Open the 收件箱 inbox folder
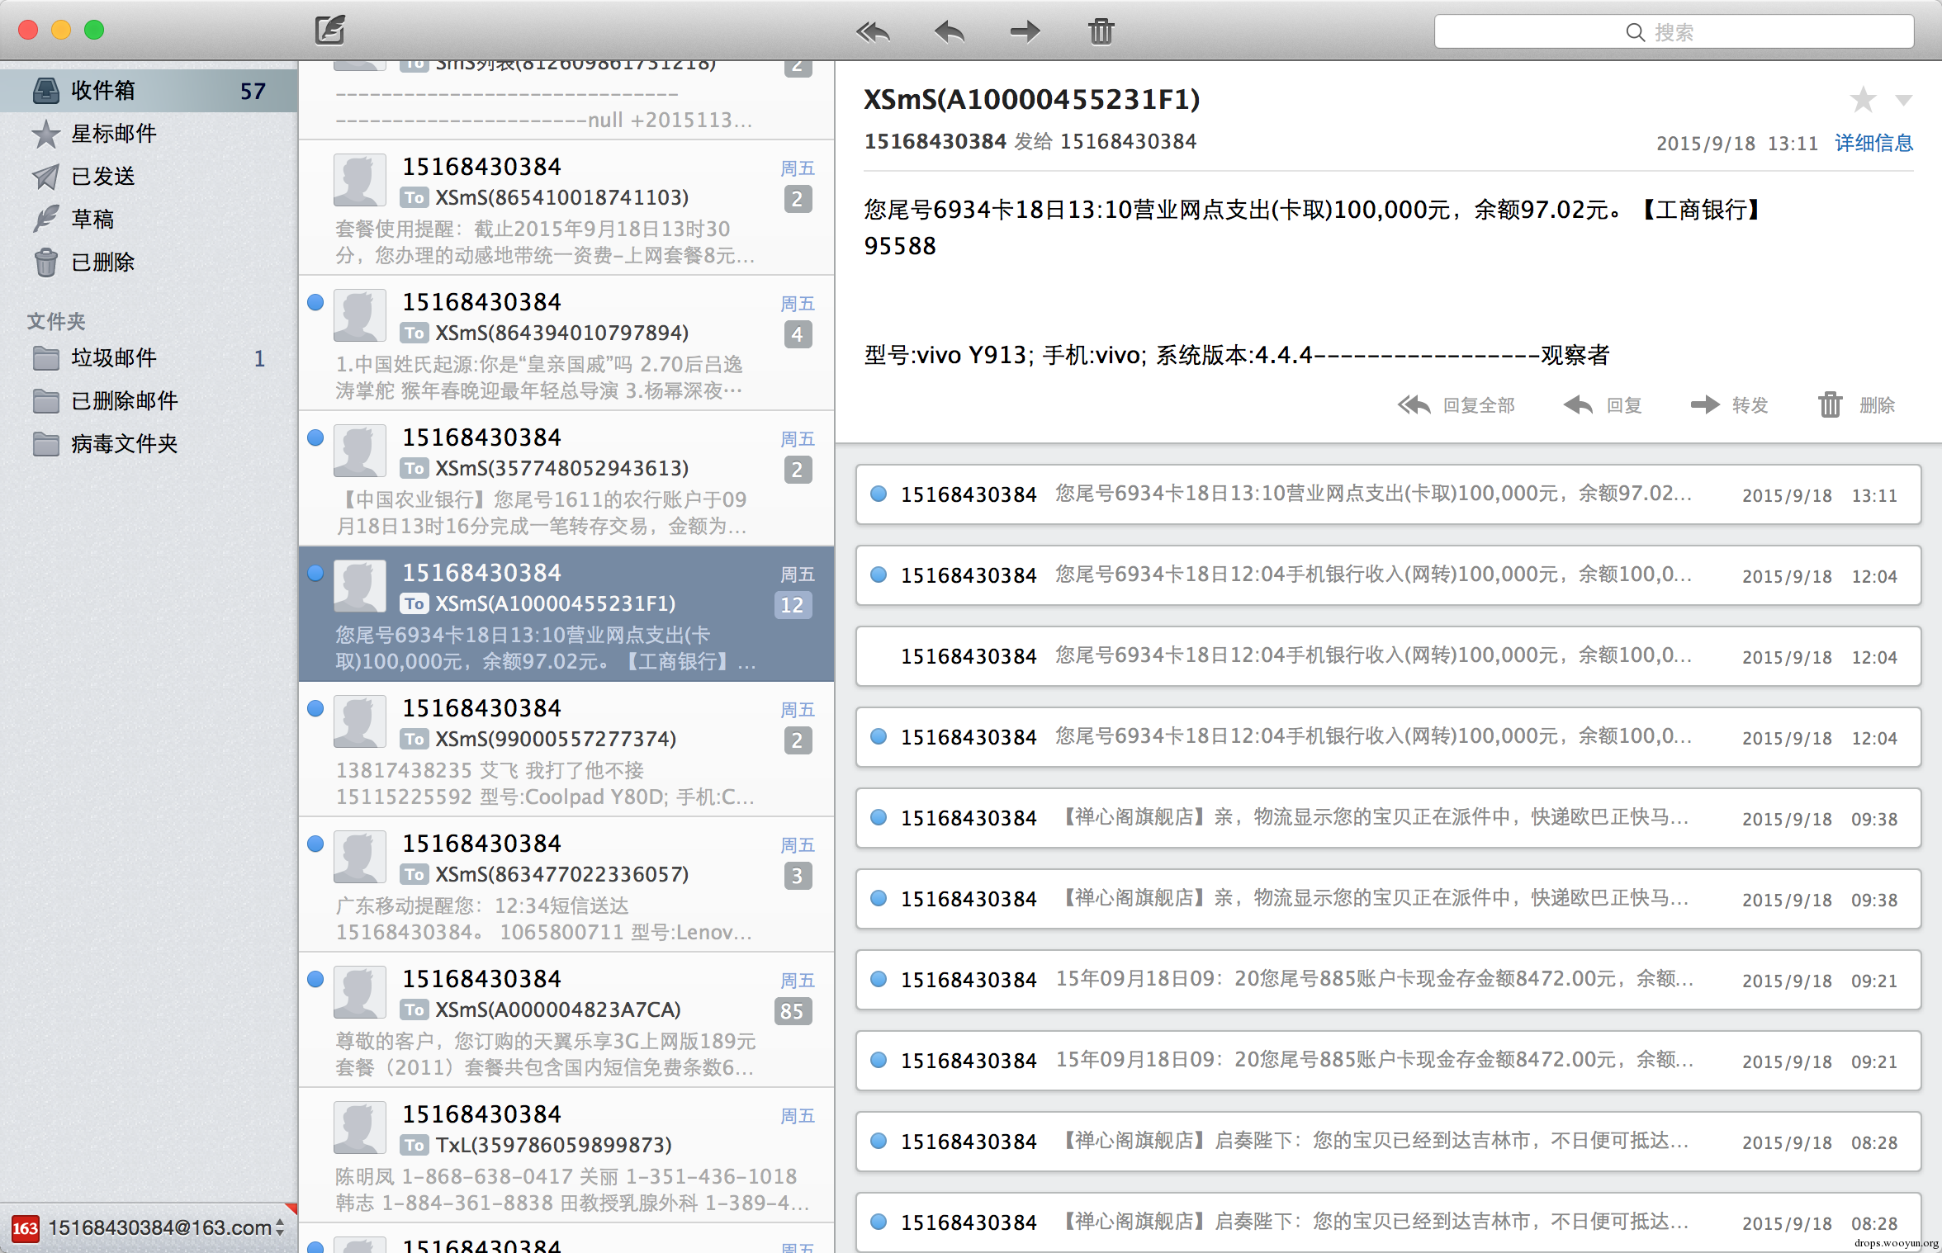 (x=149, y=90)
